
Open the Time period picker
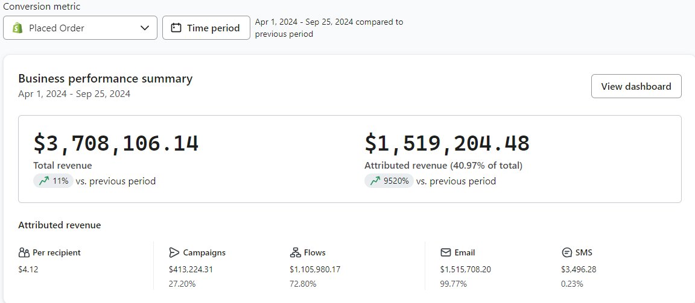(x=206, y=28)
